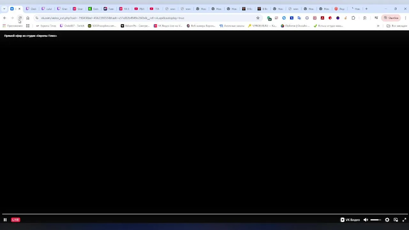Open the VPROBIVE.RU bookmark

pyautogui.click(x=262, y=26)
